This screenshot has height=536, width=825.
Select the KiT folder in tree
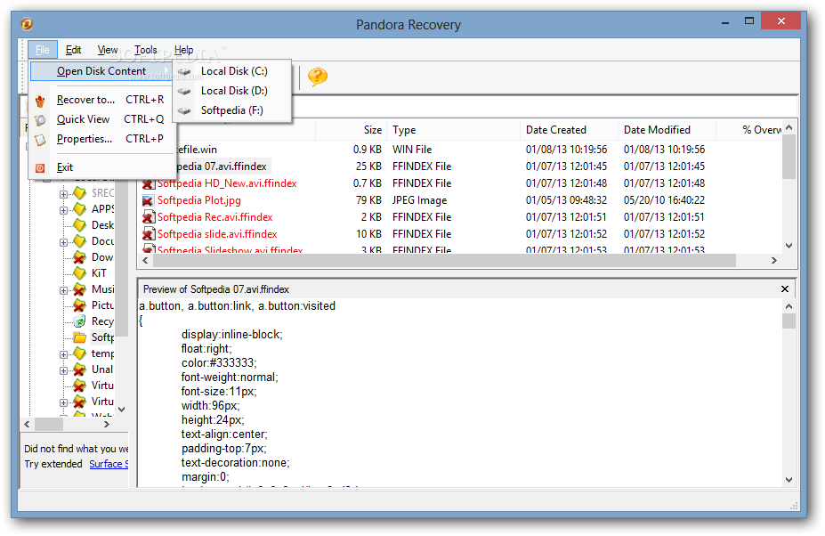coord(99,273)
